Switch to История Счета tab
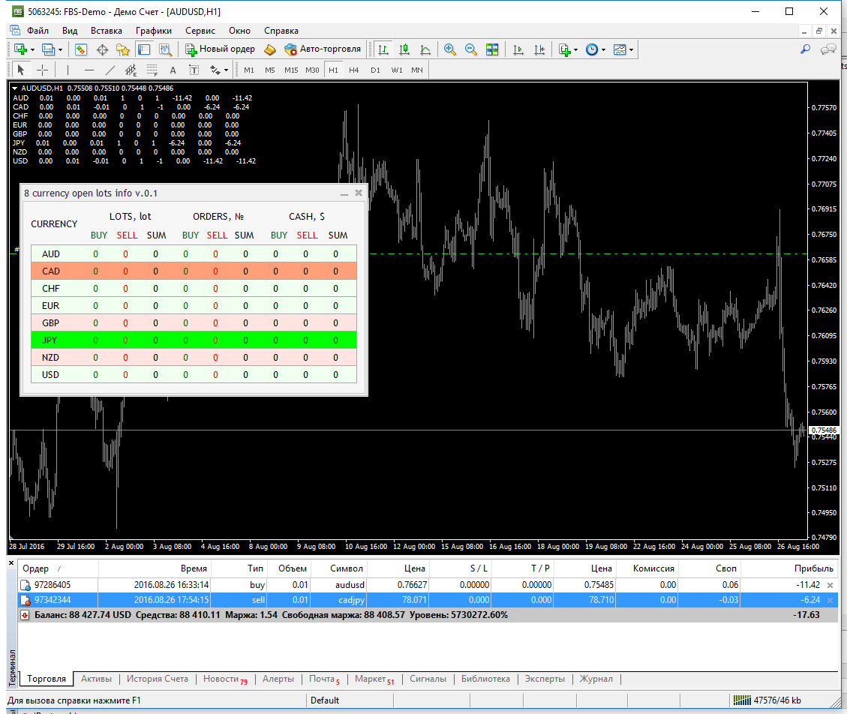 [158, 679]
